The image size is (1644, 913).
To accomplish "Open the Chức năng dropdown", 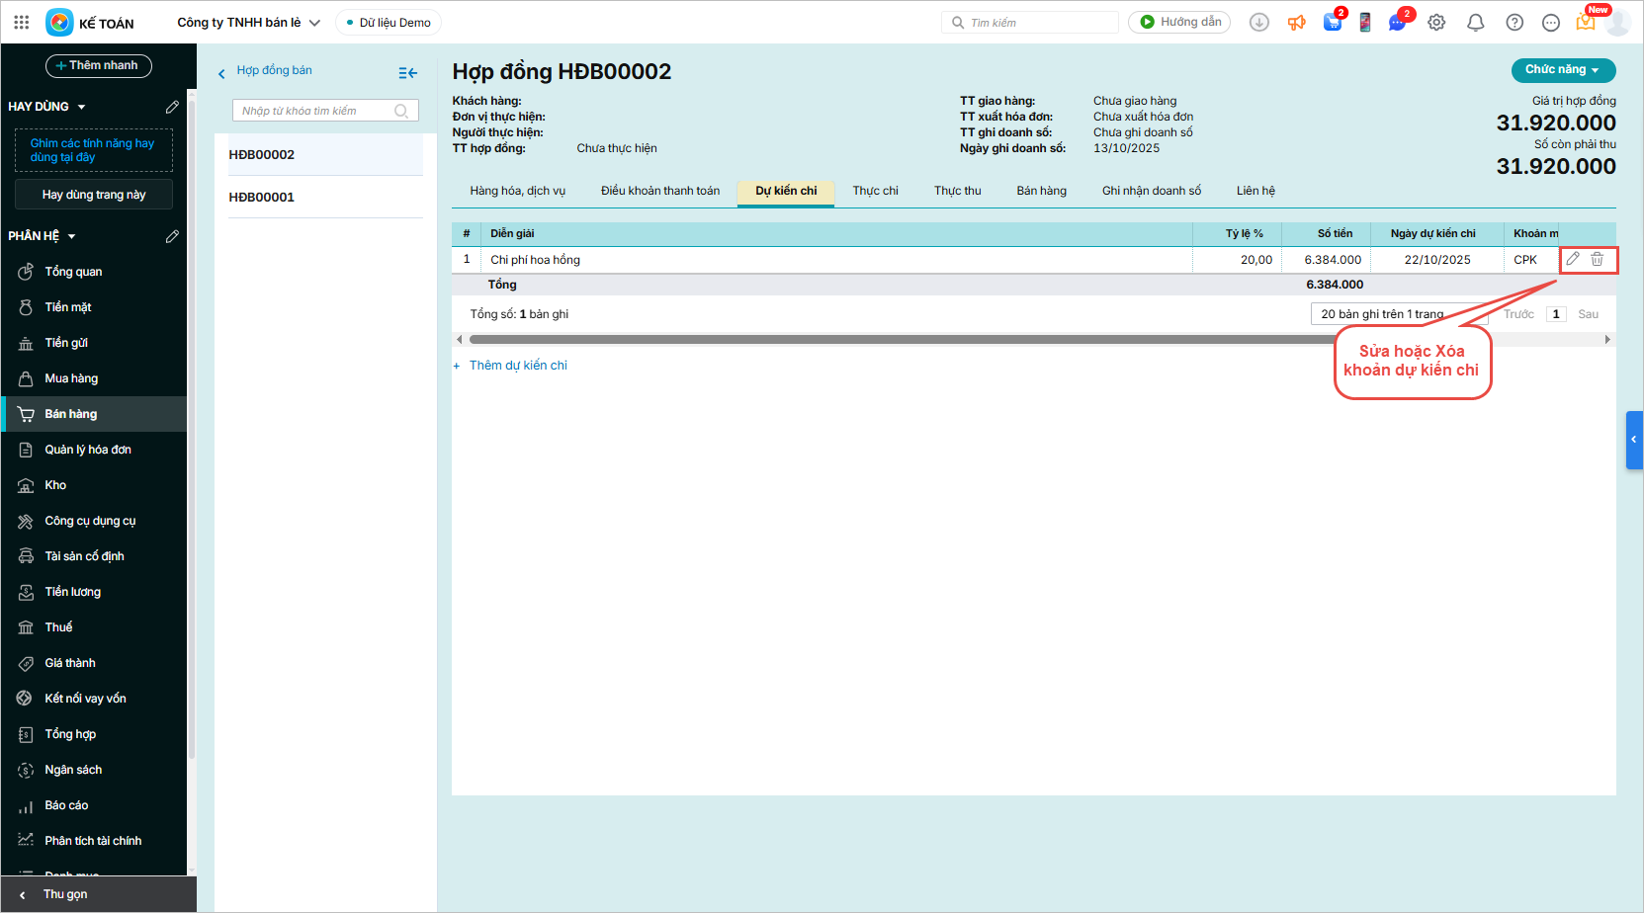I will click(x=1563, y=70).
